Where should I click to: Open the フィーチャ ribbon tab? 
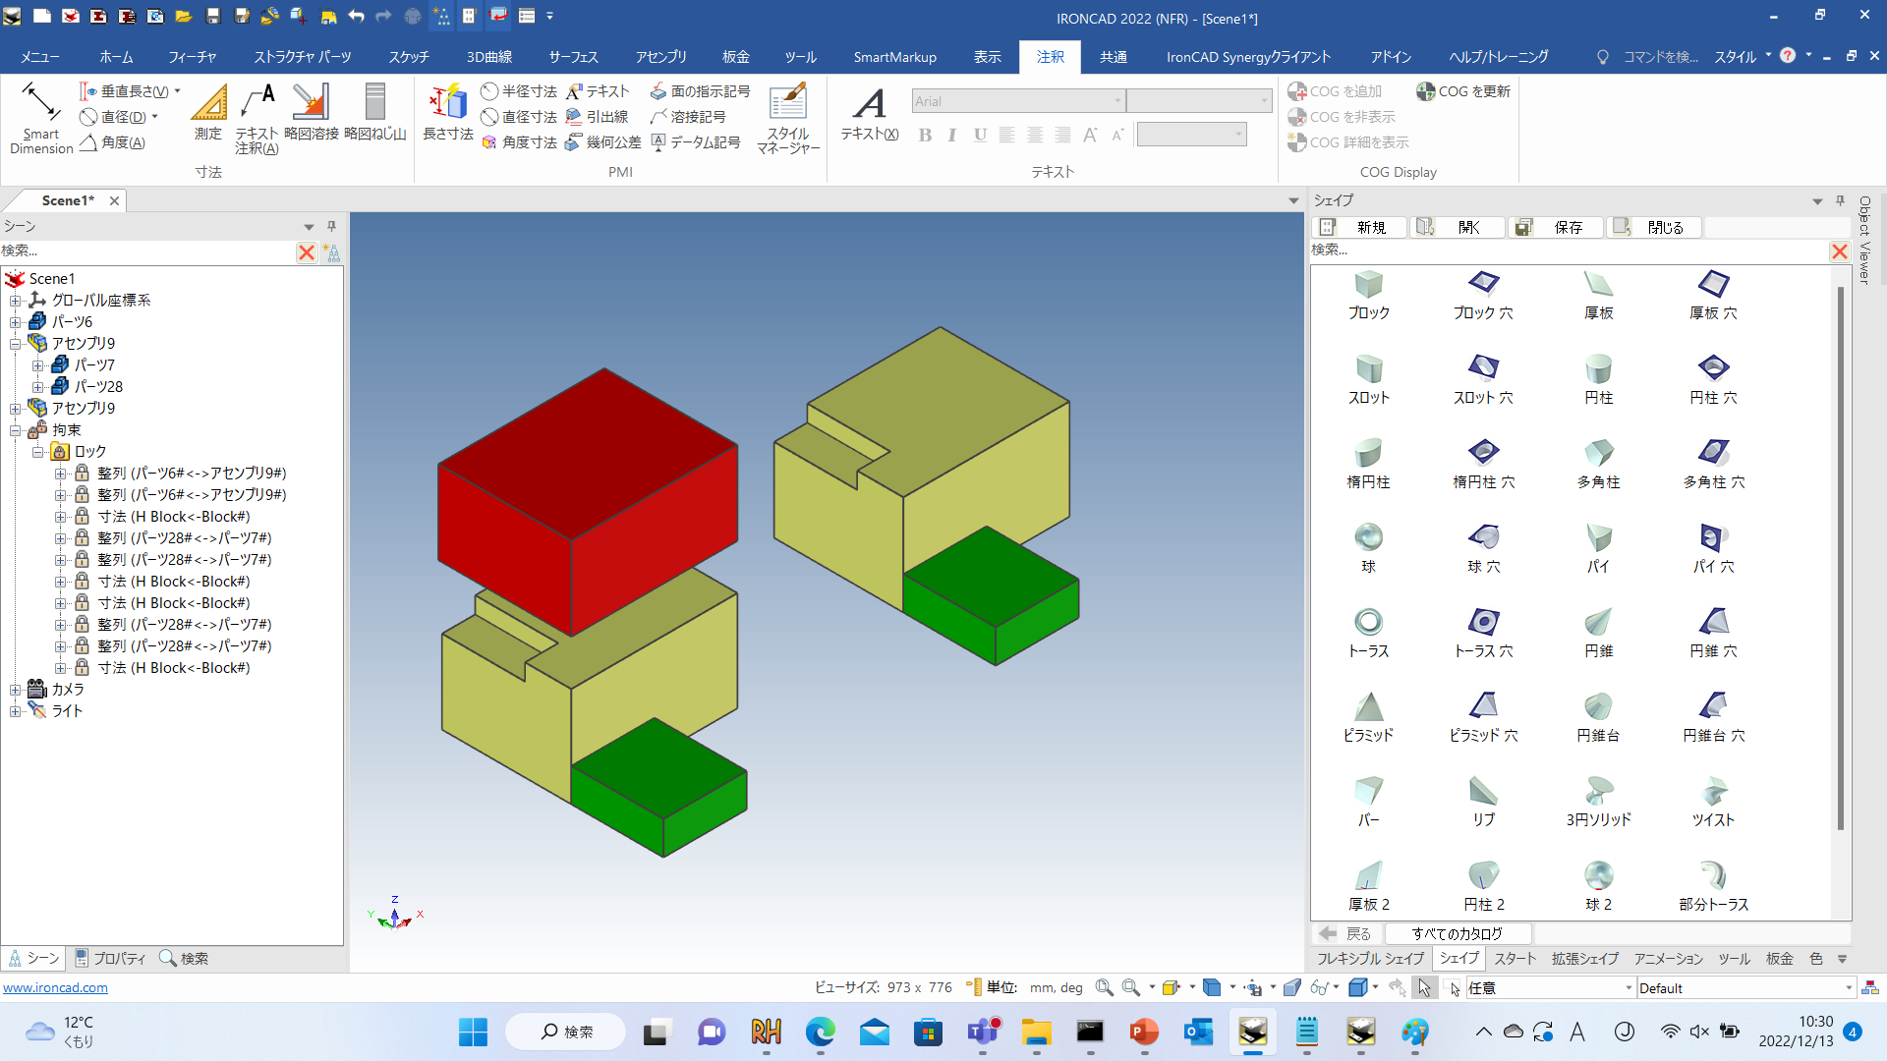192,57
